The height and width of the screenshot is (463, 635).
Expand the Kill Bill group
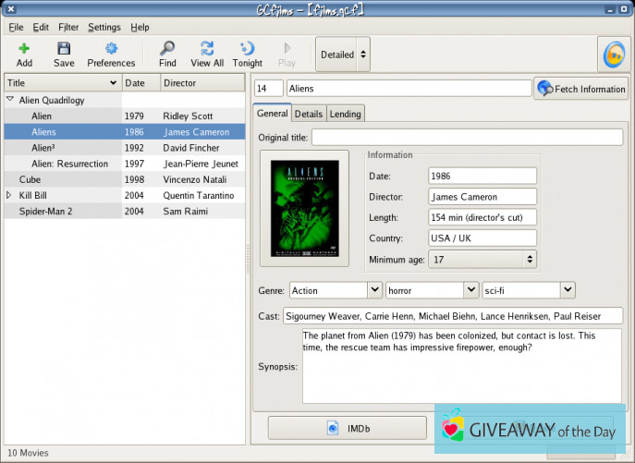[10, 195]
